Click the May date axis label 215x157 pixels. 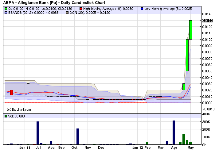coord(191,147)
